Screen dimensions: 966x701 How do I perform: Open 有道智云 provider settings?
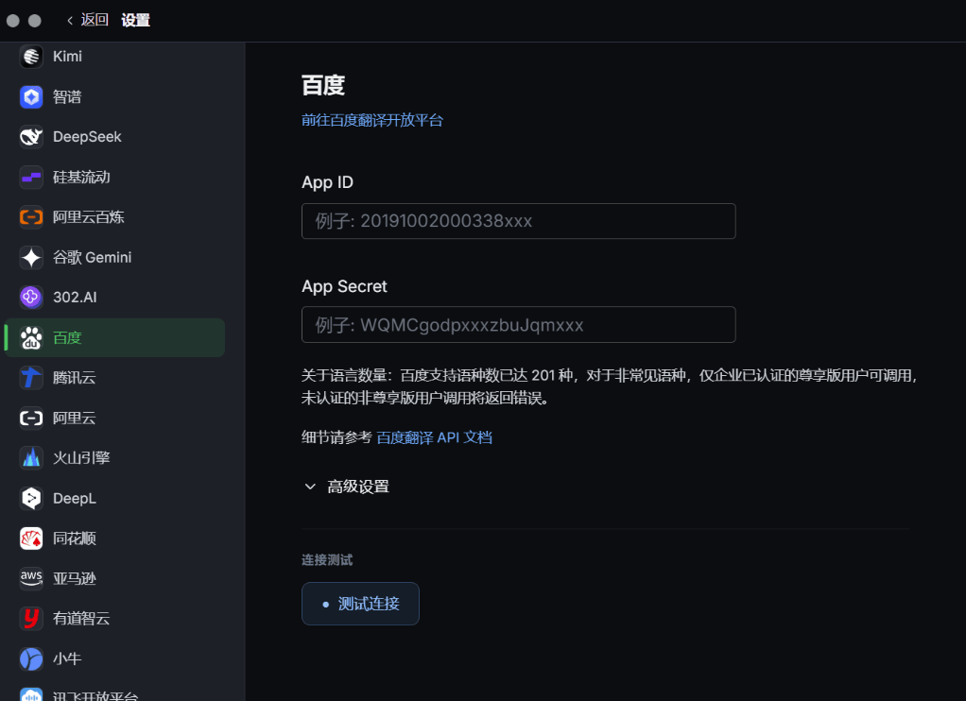coord(115,619)
